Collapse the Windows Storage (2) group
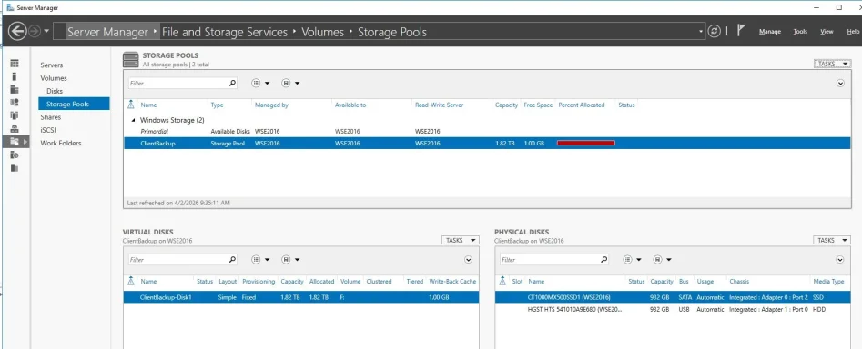 click(133, 120)
